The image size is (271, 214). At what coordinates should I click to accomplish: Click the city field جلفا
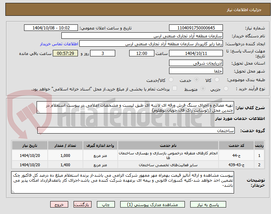coord(196,71)
